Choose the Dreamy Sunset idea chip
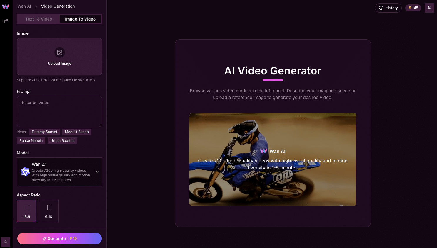 (x=44, y=132)
